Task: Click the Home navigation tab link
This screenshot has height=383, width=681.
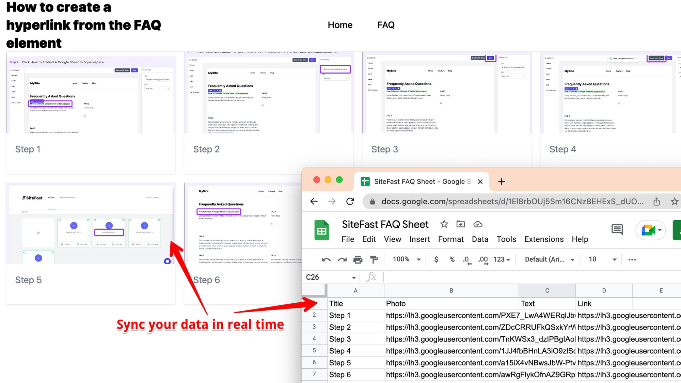Action: [x=340, y=25]
